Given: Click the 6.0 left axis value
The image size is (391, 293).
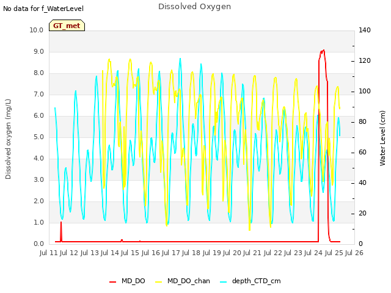Looking at the screenshot, I should (38, 115).
